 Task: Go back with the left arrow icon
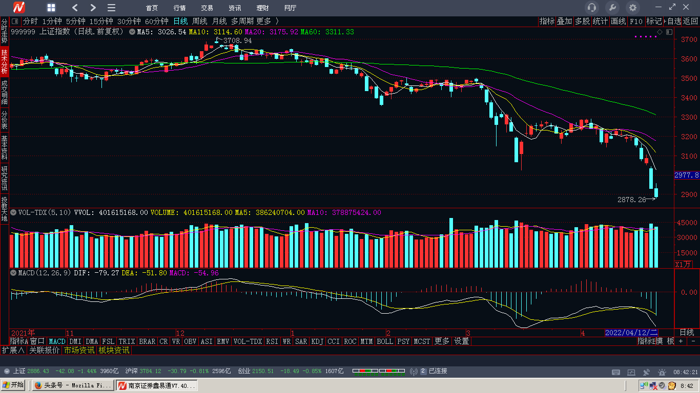point(75,8)
